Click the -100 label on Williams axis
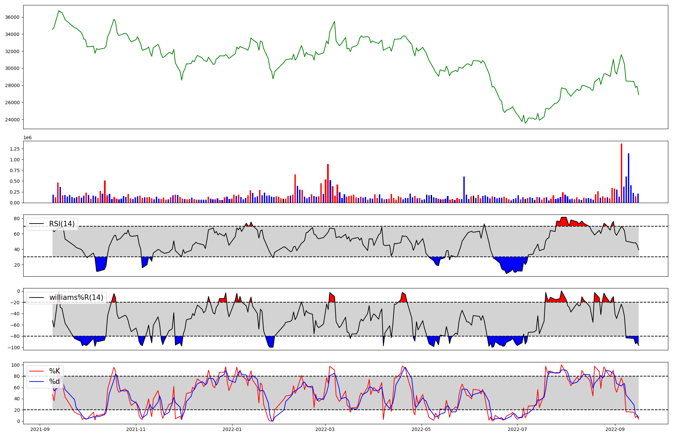Viewport: 673px width, 437px height. pos(14,348)
